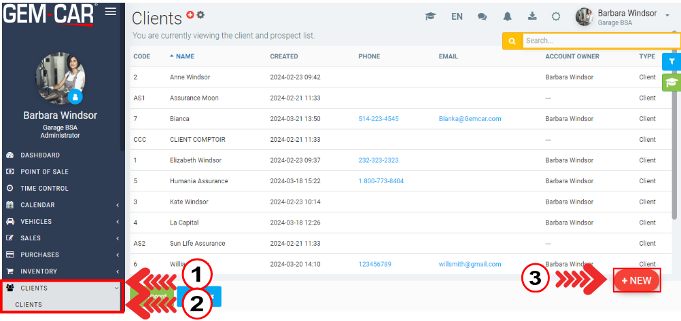This screenshot has width=681, height=321.
Task: Click the red plus icon beside Clients title
Action: click(190, 14)
